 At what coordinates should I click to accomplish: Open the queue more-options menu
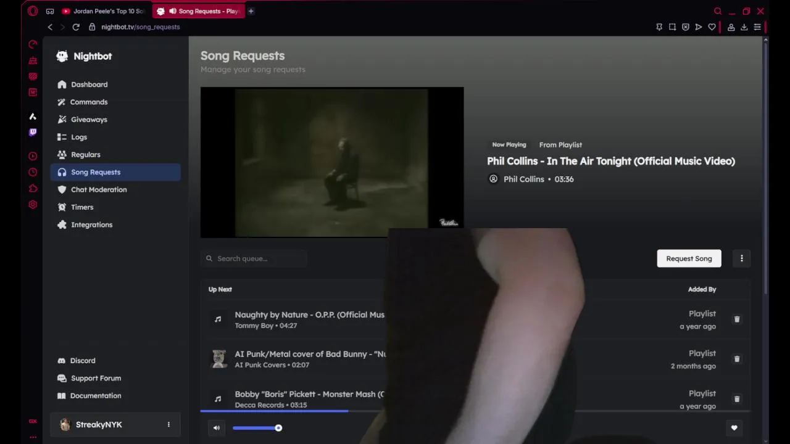(742, 258)
